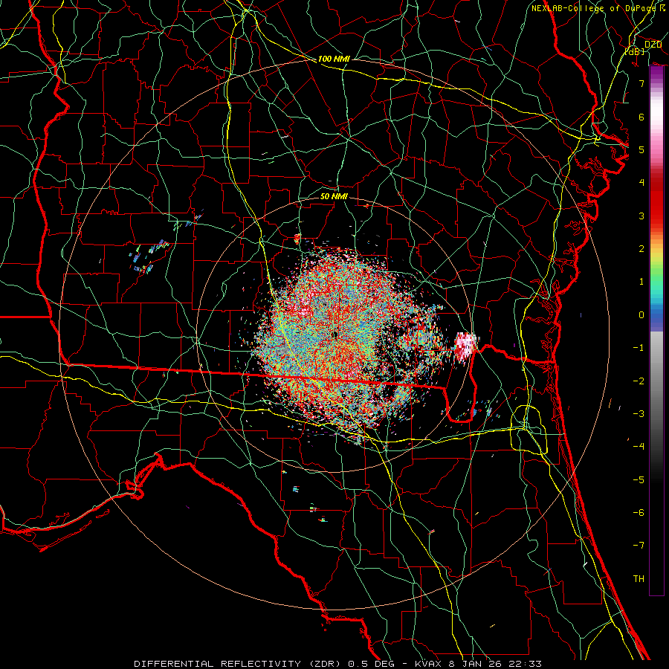
Task: Click the NEXLAB-College of DuPage label
Action: pos(595,8)
